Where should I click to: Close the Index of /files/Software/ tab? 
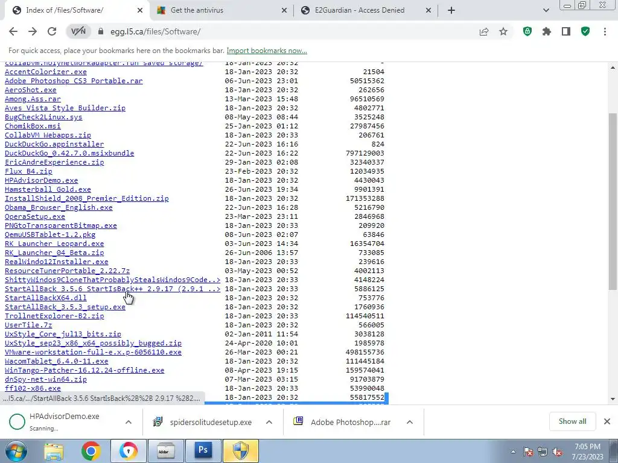tap(140, 11)
